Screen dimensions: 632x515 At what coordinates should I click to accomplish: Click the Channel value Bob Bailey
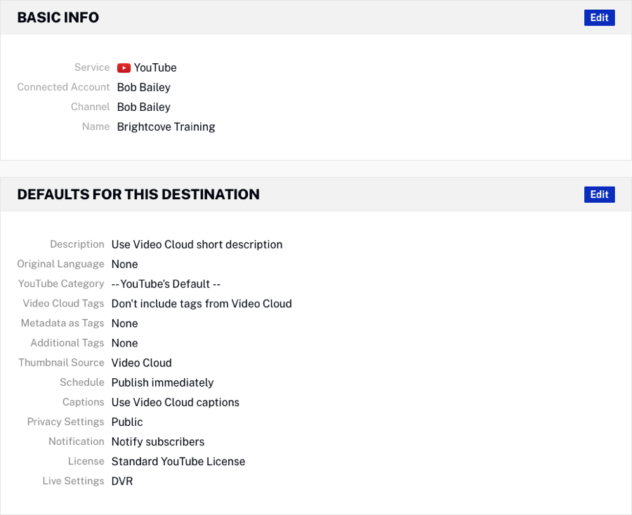point(143,107)
